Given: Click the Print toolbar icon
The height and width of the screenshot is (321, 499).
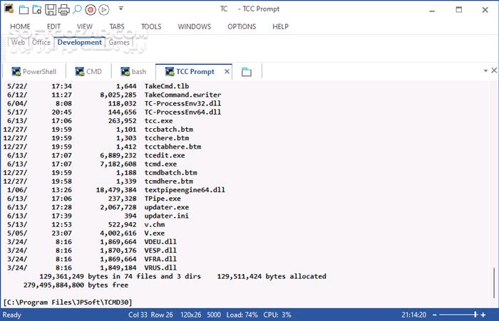Looking at the screenshot, I should [x=64, y=10].
